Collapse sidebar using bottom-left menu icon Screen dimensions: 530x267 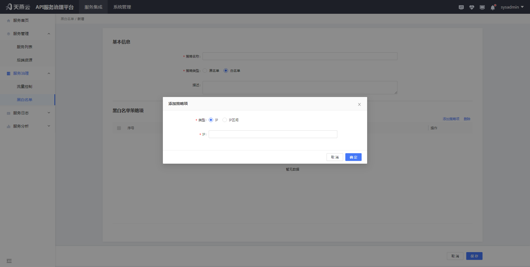pyautogui.click(x=9, y=261)
